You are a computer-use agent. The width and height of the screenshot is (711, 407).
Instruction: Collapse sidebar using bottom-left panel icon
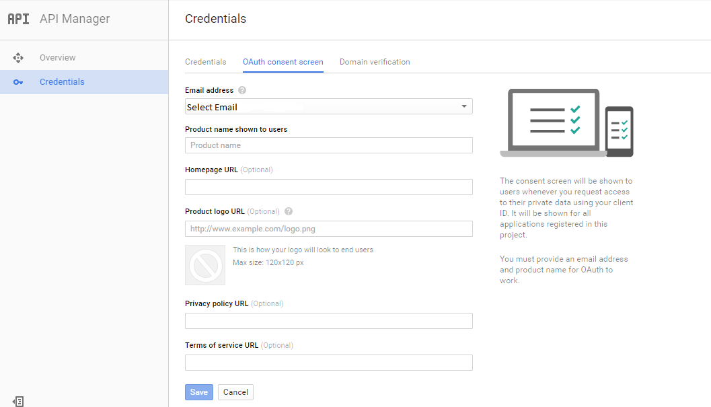(18, 401)
